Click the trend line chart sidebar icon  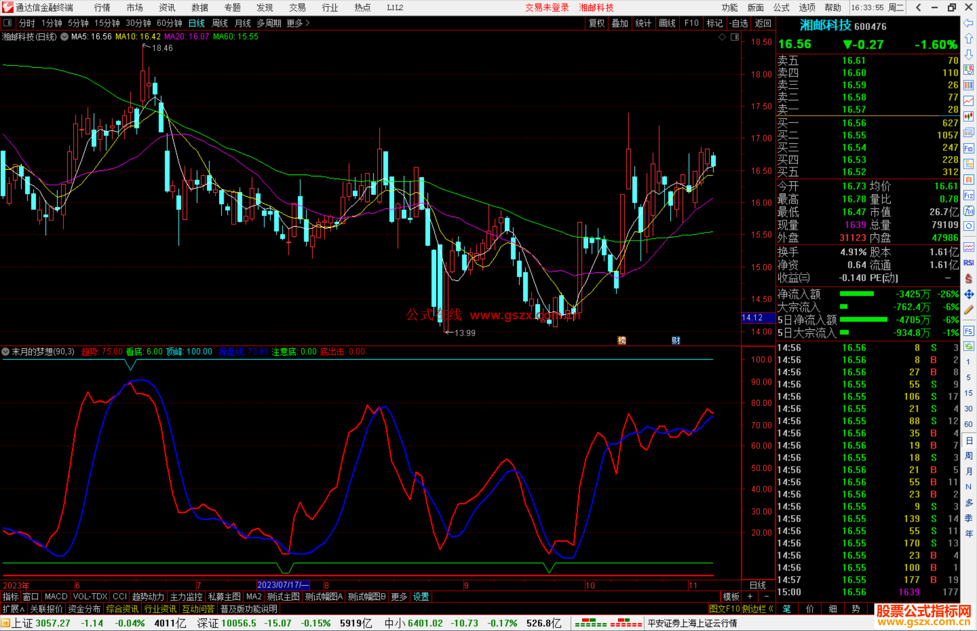coord(968,101)
